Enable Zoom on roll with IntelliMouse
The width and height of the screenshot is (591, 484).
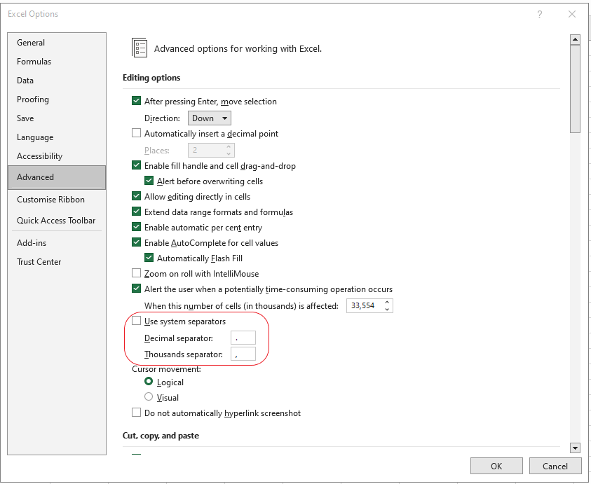(136, 273)
